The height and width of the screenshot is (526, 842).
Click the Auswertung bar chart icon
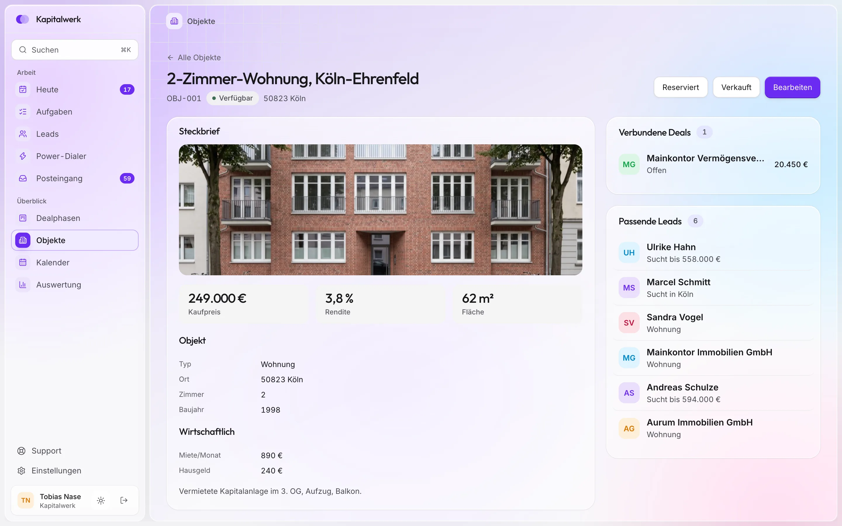pos(23,285)
